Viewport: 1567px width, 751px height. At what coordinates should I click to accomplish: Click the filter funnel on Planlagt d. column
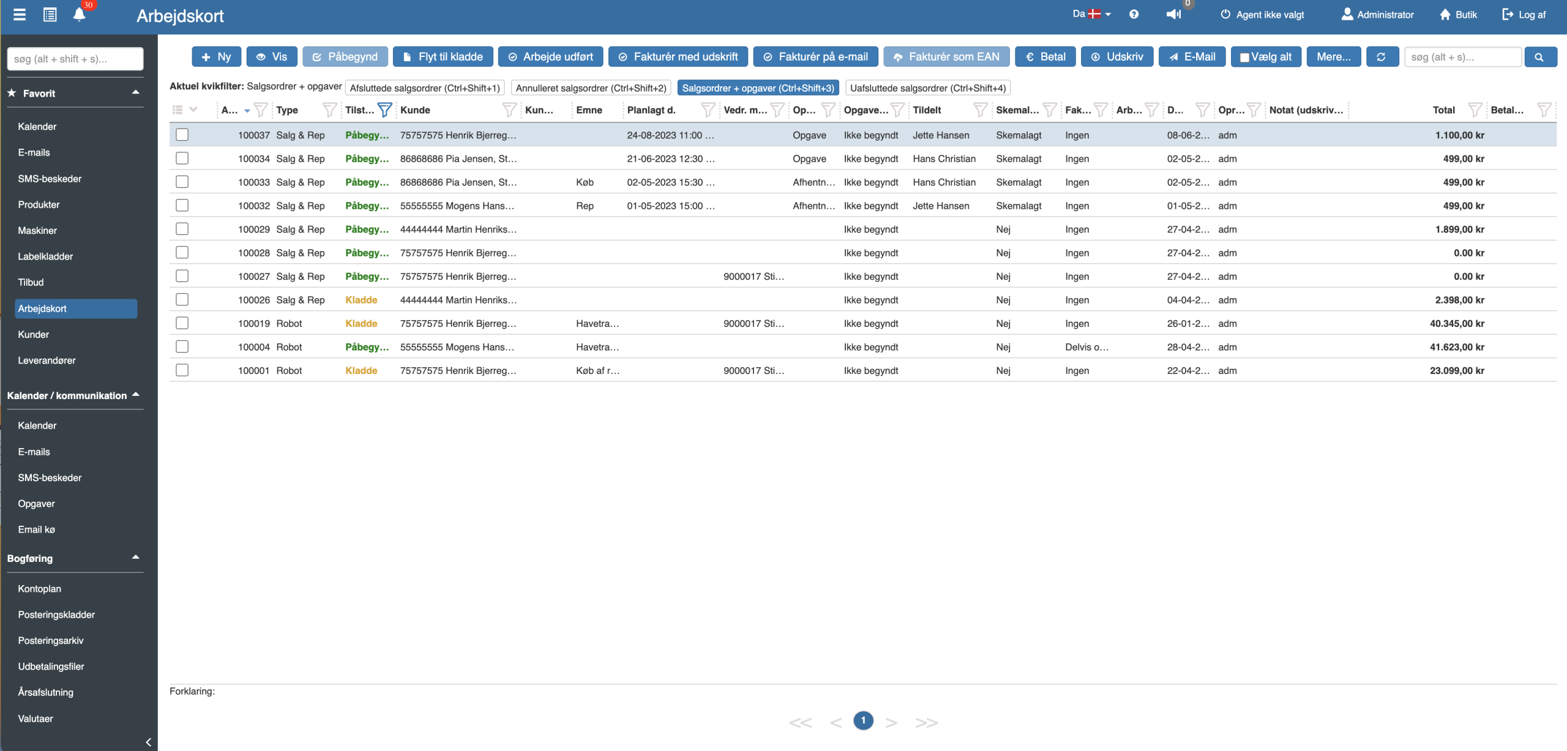point(708,110)
